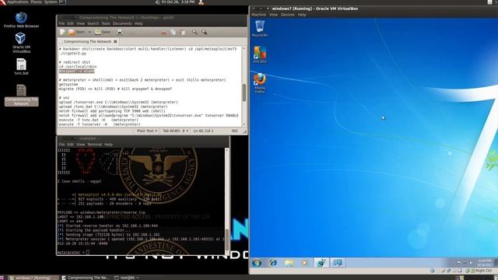Click the terminal launcher icon in top panel
Viewport: 498px width, 280px height.
(62, 2)
